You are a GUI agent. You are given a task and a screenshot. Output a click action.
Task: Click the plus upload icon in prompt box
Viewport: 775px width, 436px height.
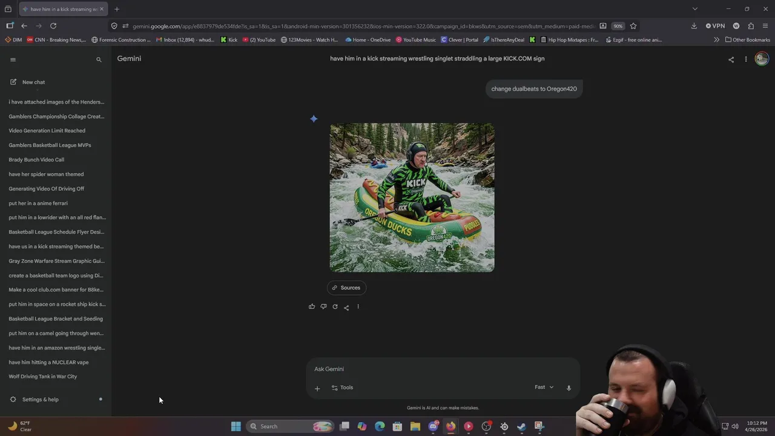tap(317, 388)
